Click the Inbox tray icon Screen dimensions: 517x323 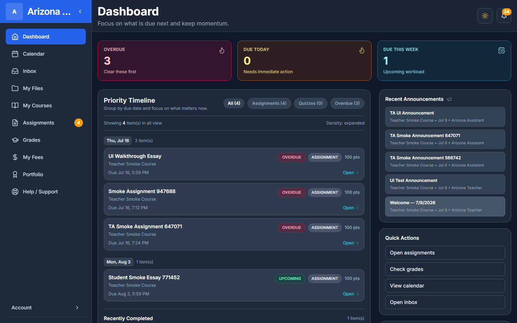coord(15,71)
